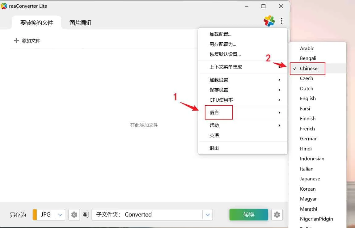This screenshot has height=228, width=355.
Task: Select Japanese from the language list
Action: pos(310,179)
